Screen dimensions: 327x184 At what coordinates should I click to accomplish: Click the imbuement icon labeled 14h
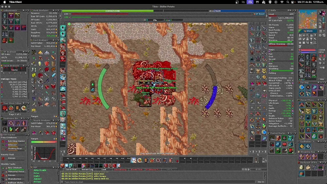pyautogui.click(x=11, y=21)
